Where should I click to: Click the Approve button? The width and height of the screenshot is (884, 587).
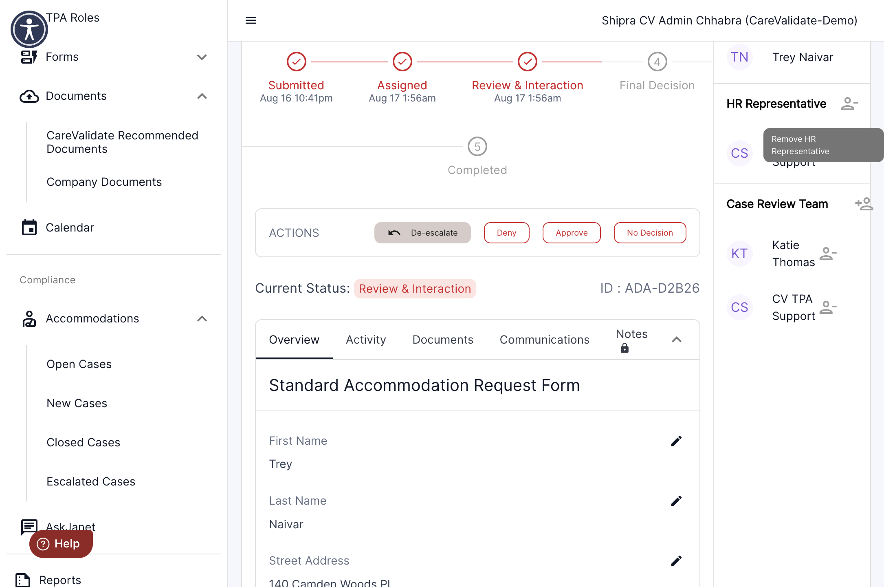click(572, 233)
